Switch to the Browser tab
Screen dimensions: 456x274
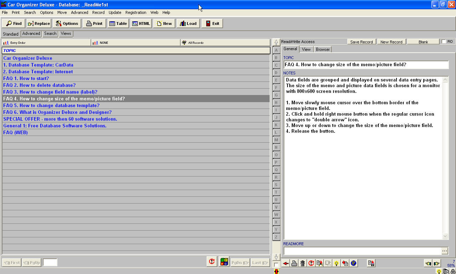click(x=323, y=49)
